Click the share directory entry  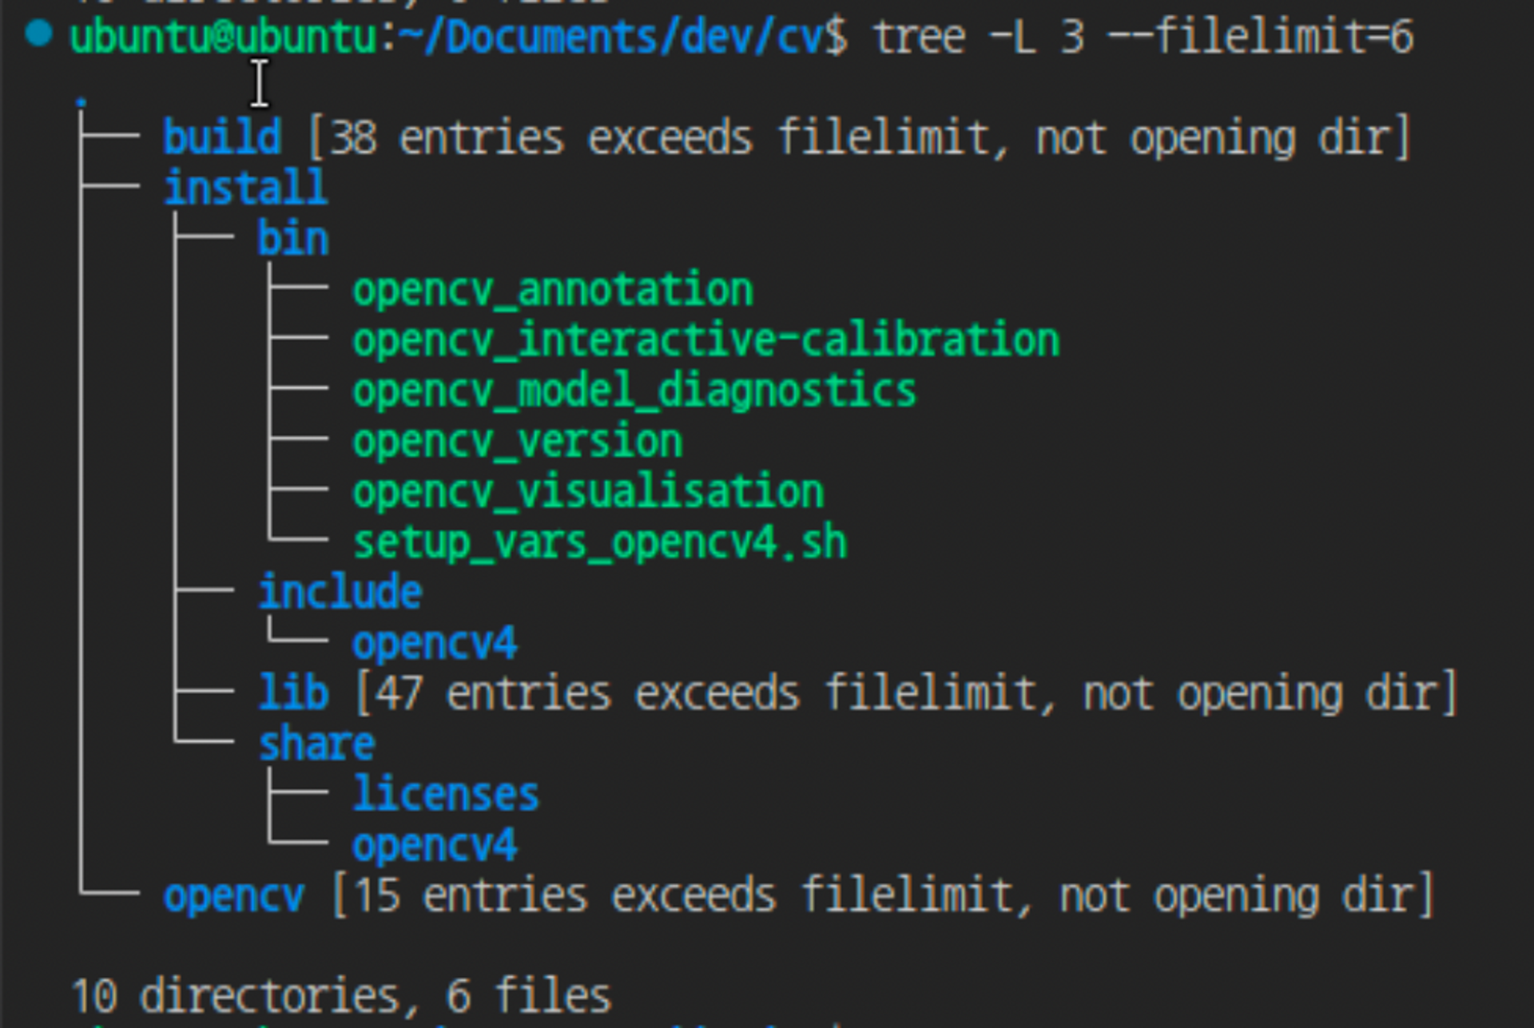[316, 744]
